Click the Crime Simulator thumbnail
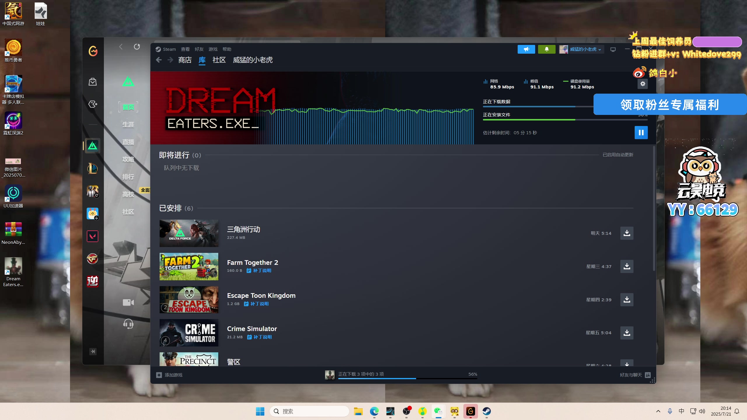The image size is (747, 420). pyautogui.click(x=189, y=333)
